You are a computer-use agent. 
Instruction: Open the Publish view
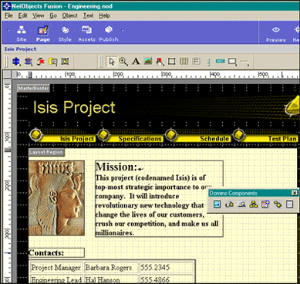tap(109, 33)
